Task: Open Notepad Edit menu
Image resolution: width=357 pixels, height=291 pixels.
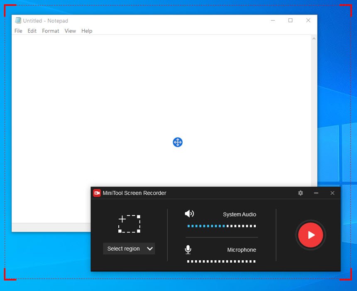Action: (x=32, y=31)
